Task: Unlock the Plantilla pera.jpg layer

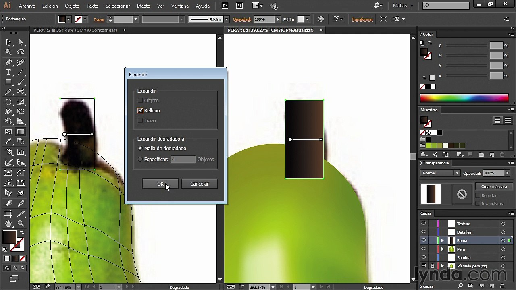Action: pyautogui.click(x=432, y=266)
